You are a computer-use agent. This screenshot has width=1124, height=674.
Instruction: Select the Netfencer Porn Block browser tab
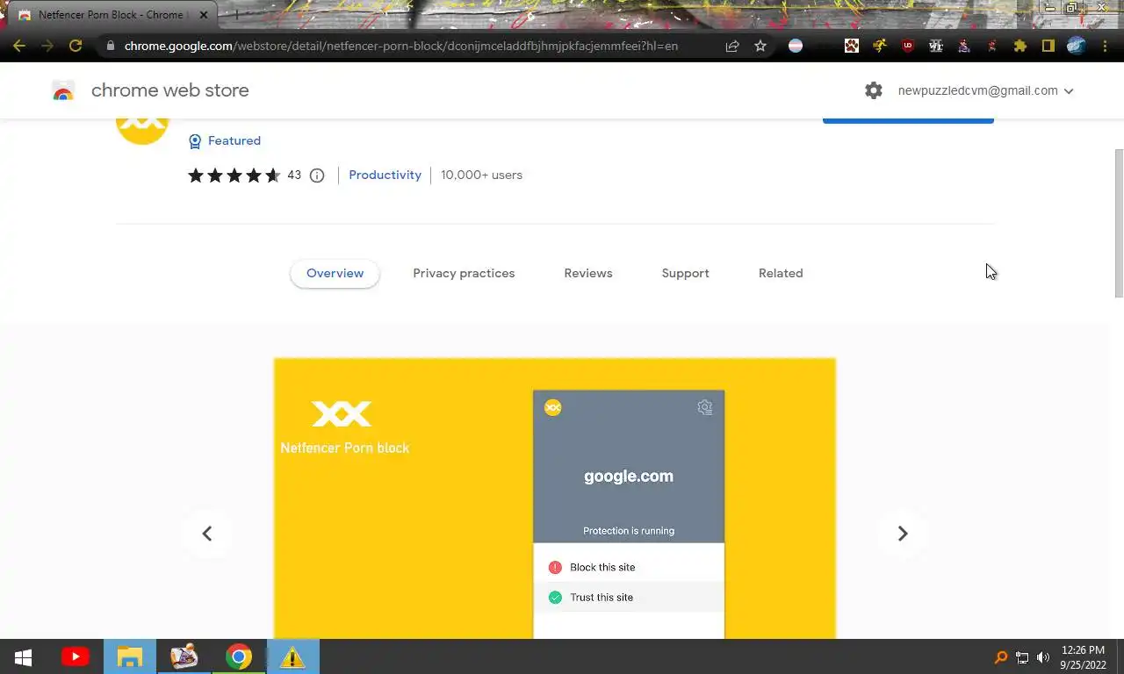point(110,15)
